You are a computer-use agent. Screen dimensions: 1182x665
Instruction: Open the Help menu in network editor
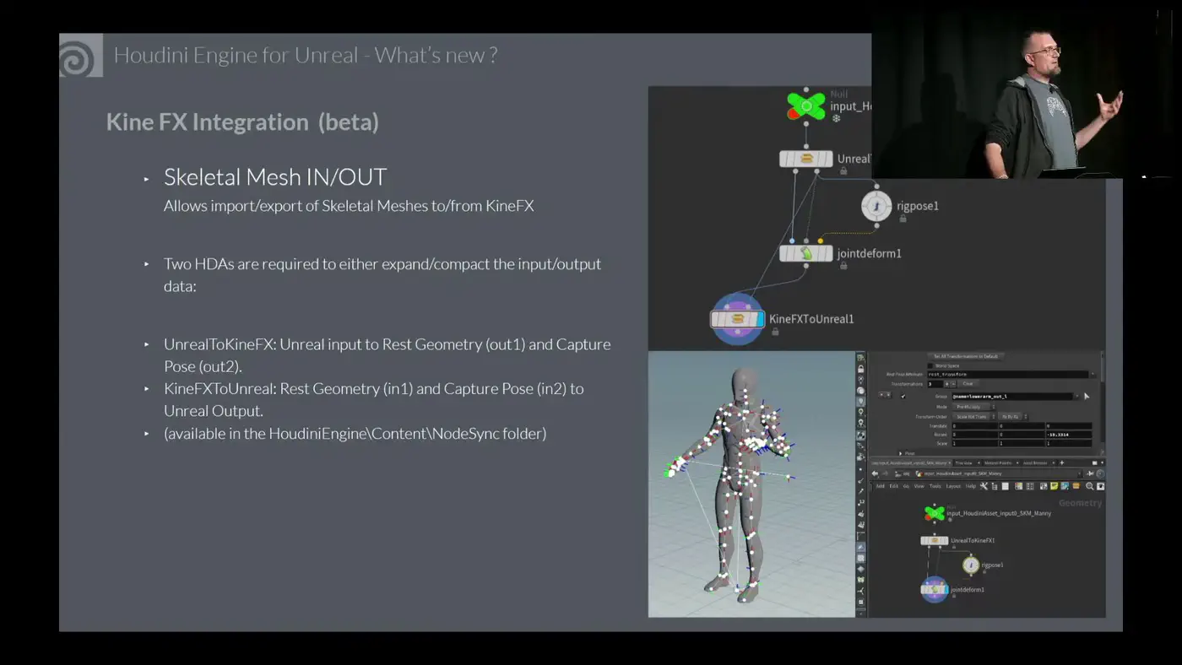coord(971,486)
